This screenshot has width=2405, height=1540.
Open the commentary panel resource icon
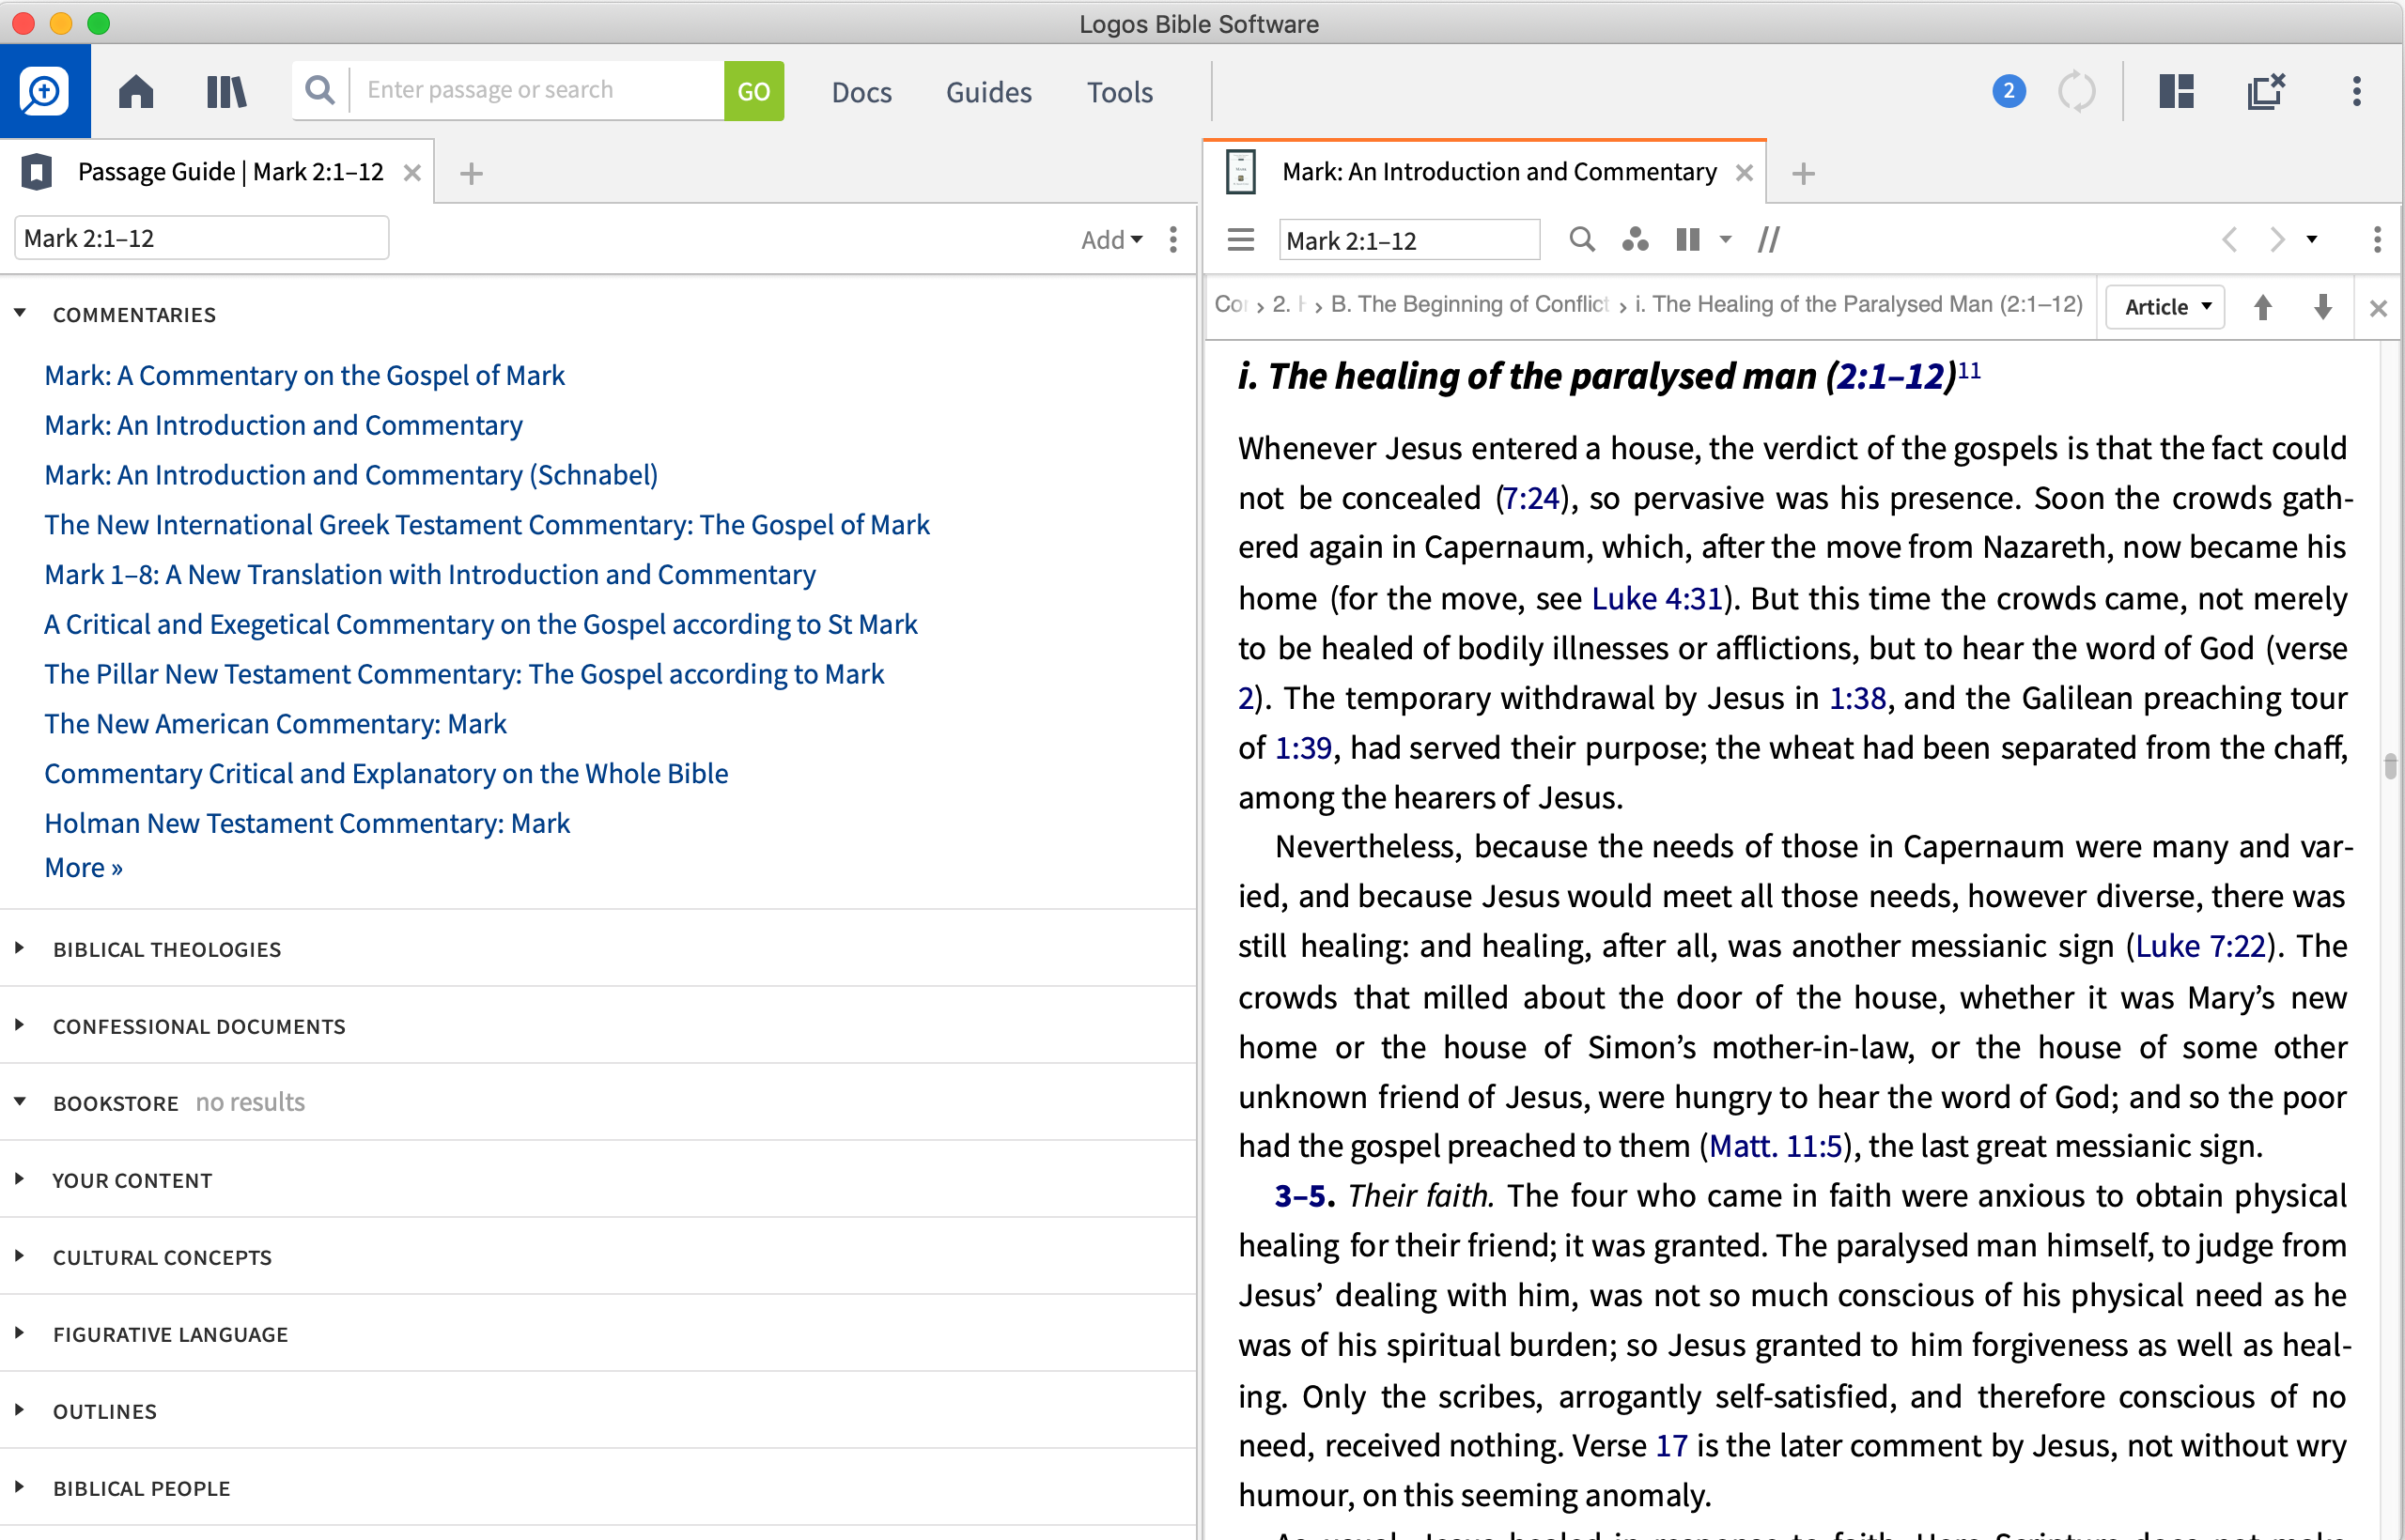tap(1240, 172)
